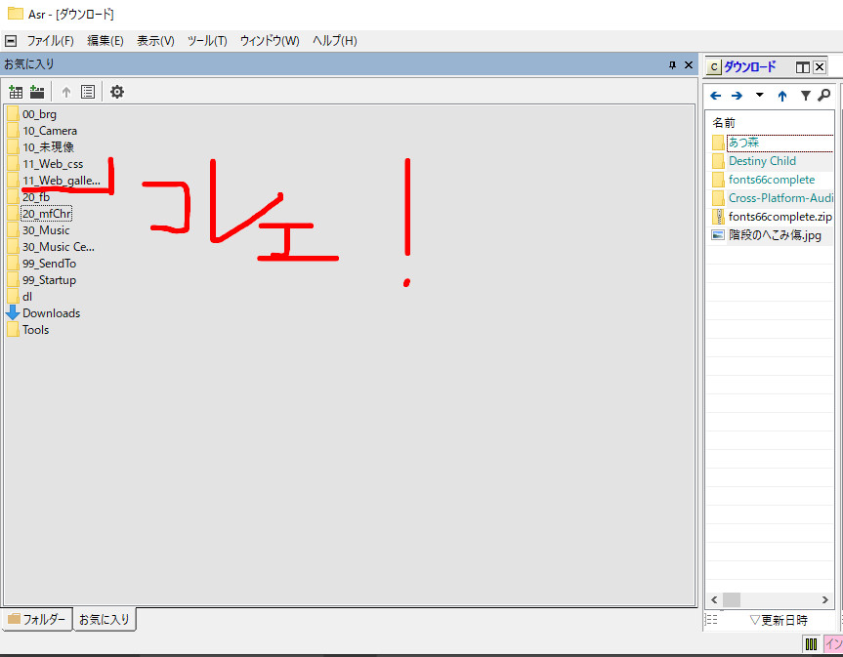Select the 階段のへこみ傷.jpg file name

(775, 235)
